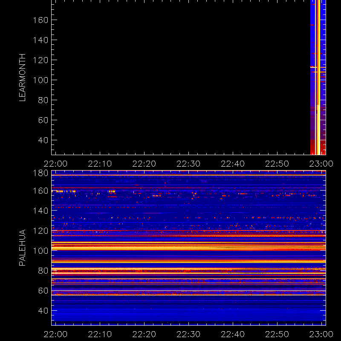Pick the 22:30 time label under the Learmonth plot
The height and width of the screenshot is (341, 341).
[x=188, y=164]
